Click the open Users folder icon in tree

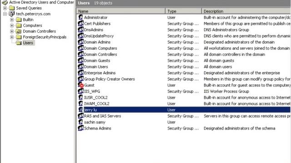19,43
